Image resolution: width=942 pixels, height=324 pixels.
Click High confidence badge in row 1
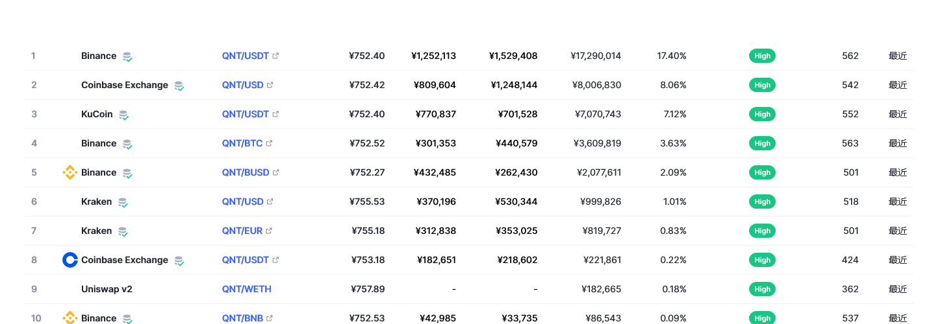(762, 56)
